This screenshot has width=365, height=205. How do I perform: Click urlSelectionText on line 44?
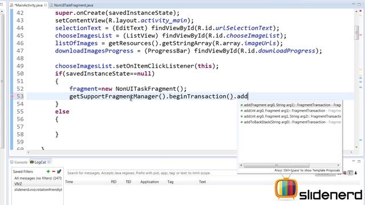coord(244,28)
